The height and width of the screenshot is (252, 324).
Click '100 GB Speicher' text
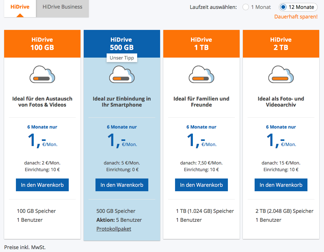pyautogui.click(x=36, y=211)
